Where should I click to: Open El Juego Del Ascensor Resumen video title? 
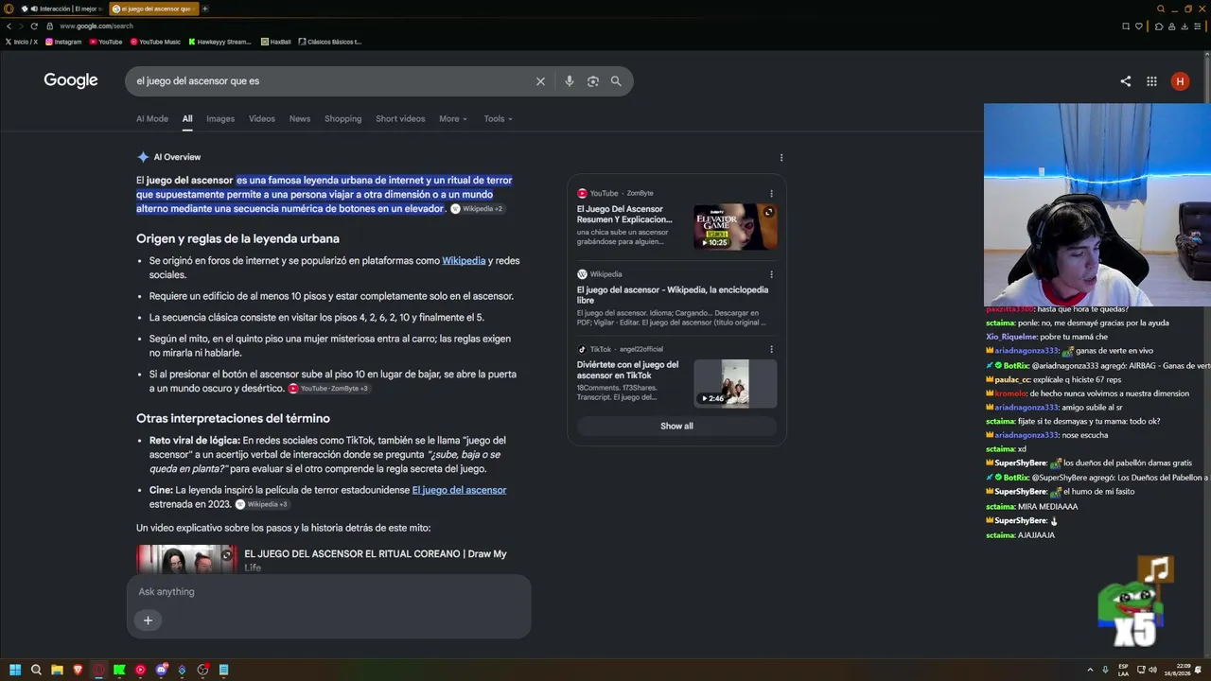tap(624, 214)
